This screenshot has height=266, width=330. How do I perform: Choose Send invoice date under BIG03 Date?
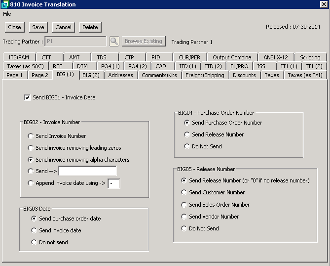pos(34,230)
